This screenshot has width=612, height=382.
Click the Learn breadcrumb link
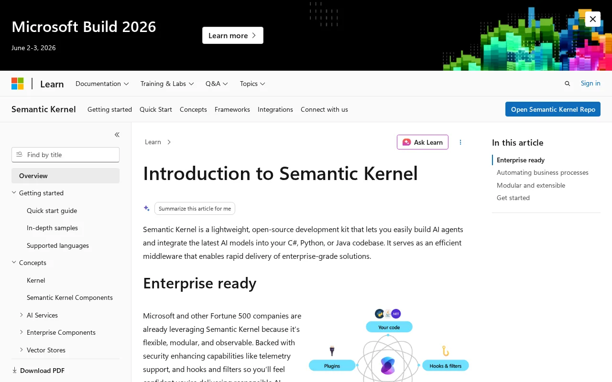[x=153, y=142]
